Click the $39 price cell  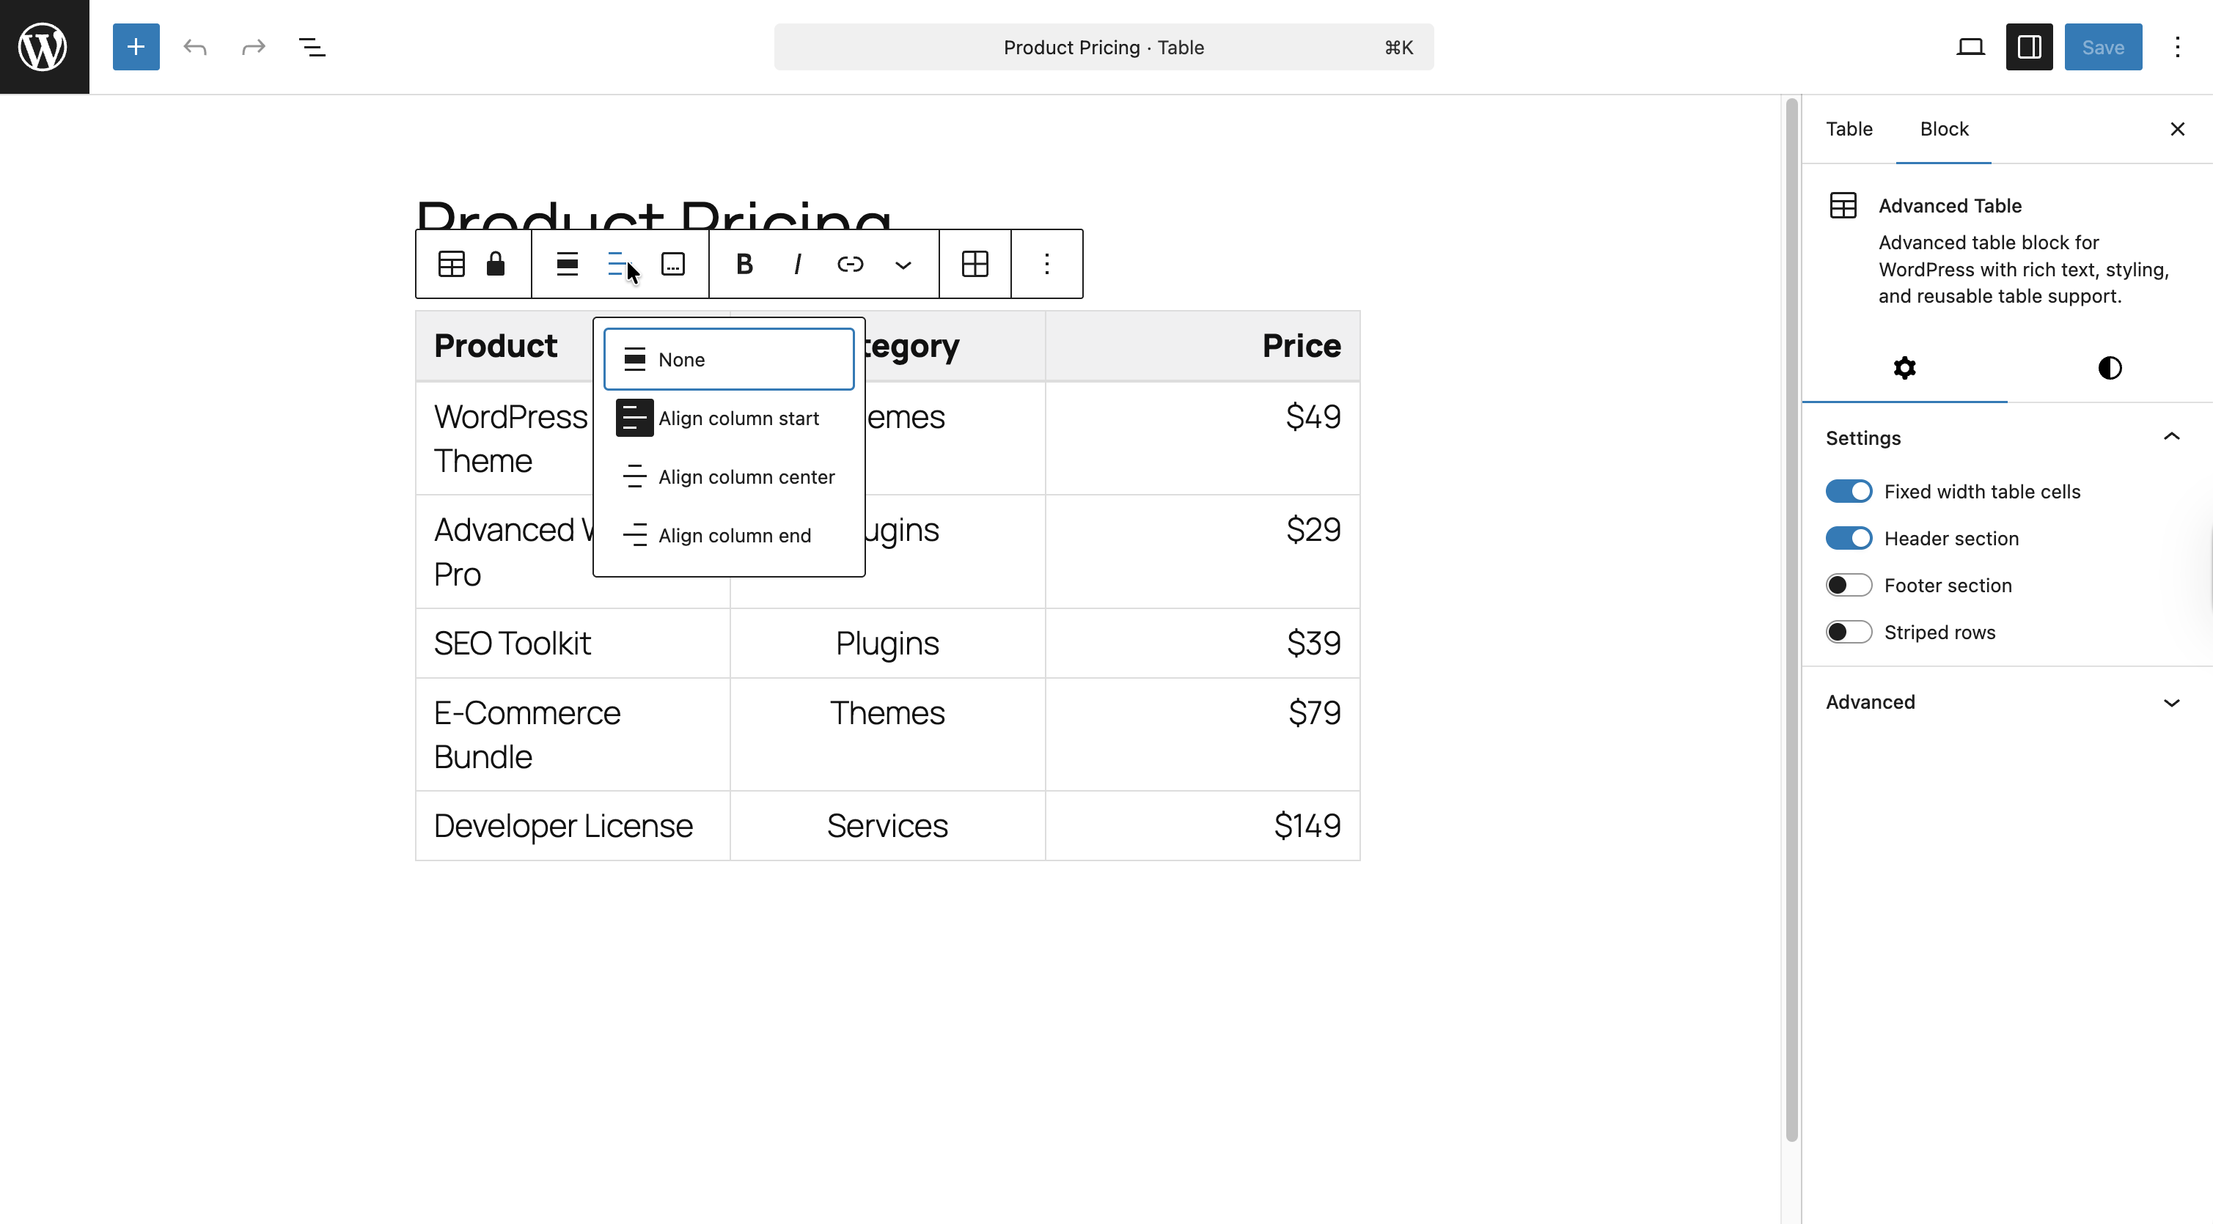[x=1202, y=644]
